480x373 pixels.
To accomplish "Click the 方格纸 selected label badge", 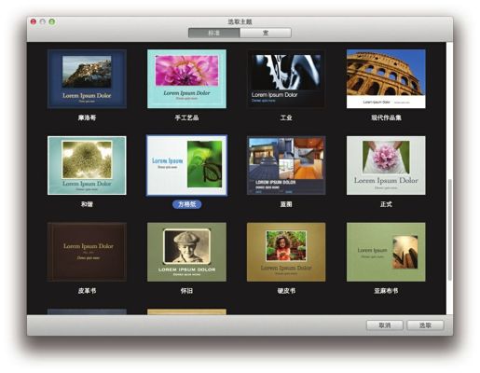I will pos(186,204).
